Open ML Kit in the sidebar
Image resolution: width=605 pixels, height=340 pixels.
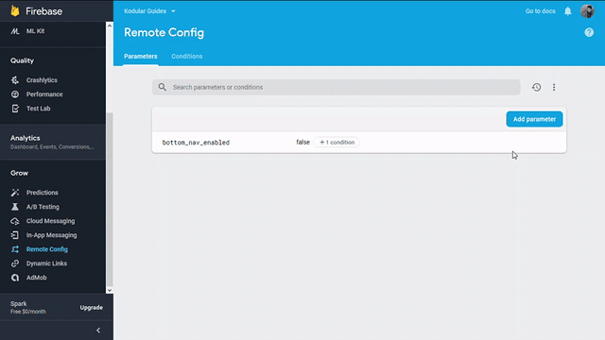36,31
